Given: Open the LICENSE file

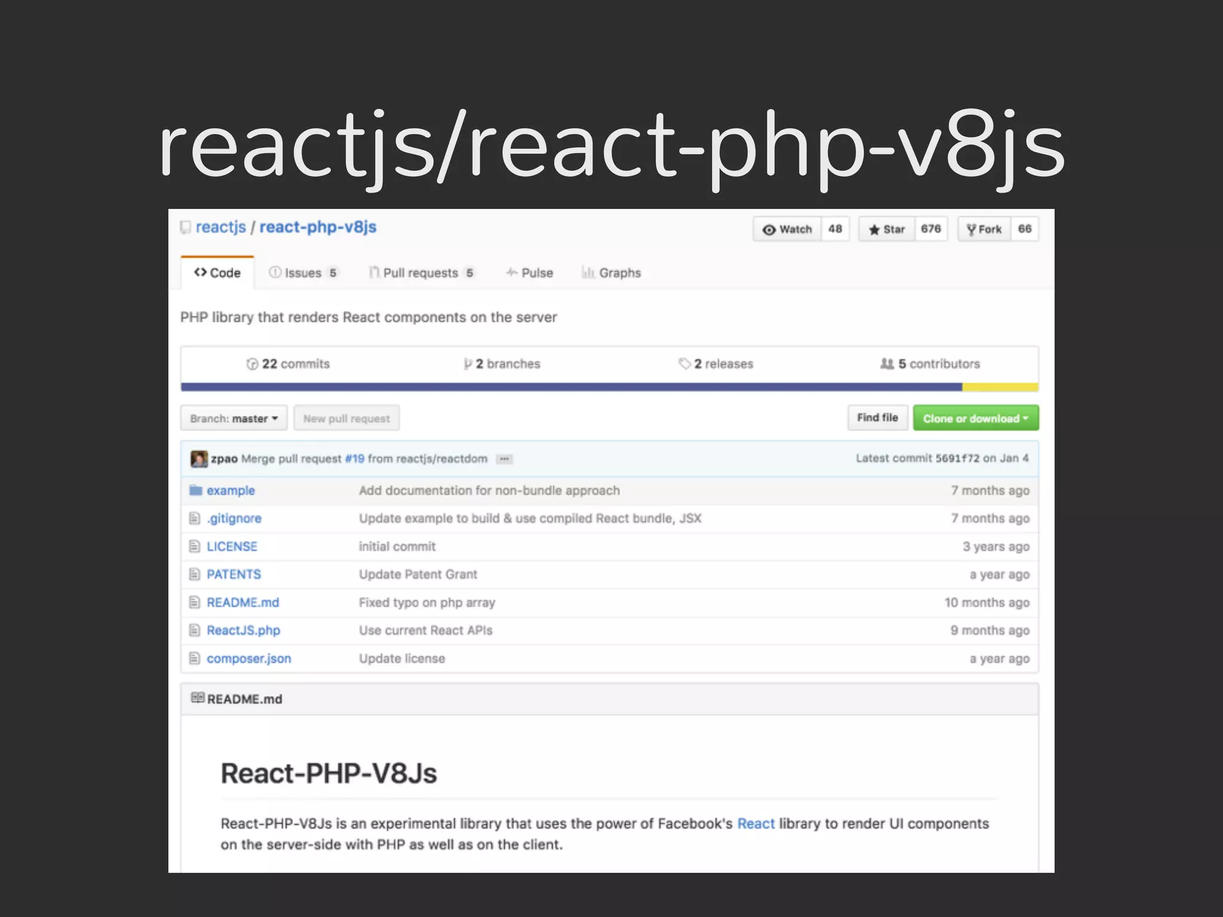Looking at the screenshot, I should point(232,546).
